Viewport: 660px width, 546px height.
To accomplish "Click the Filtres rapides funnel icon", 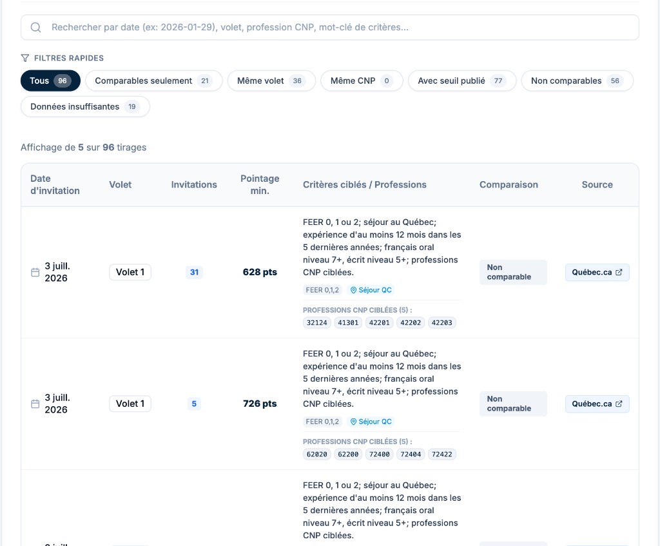I will pos(25,57).
